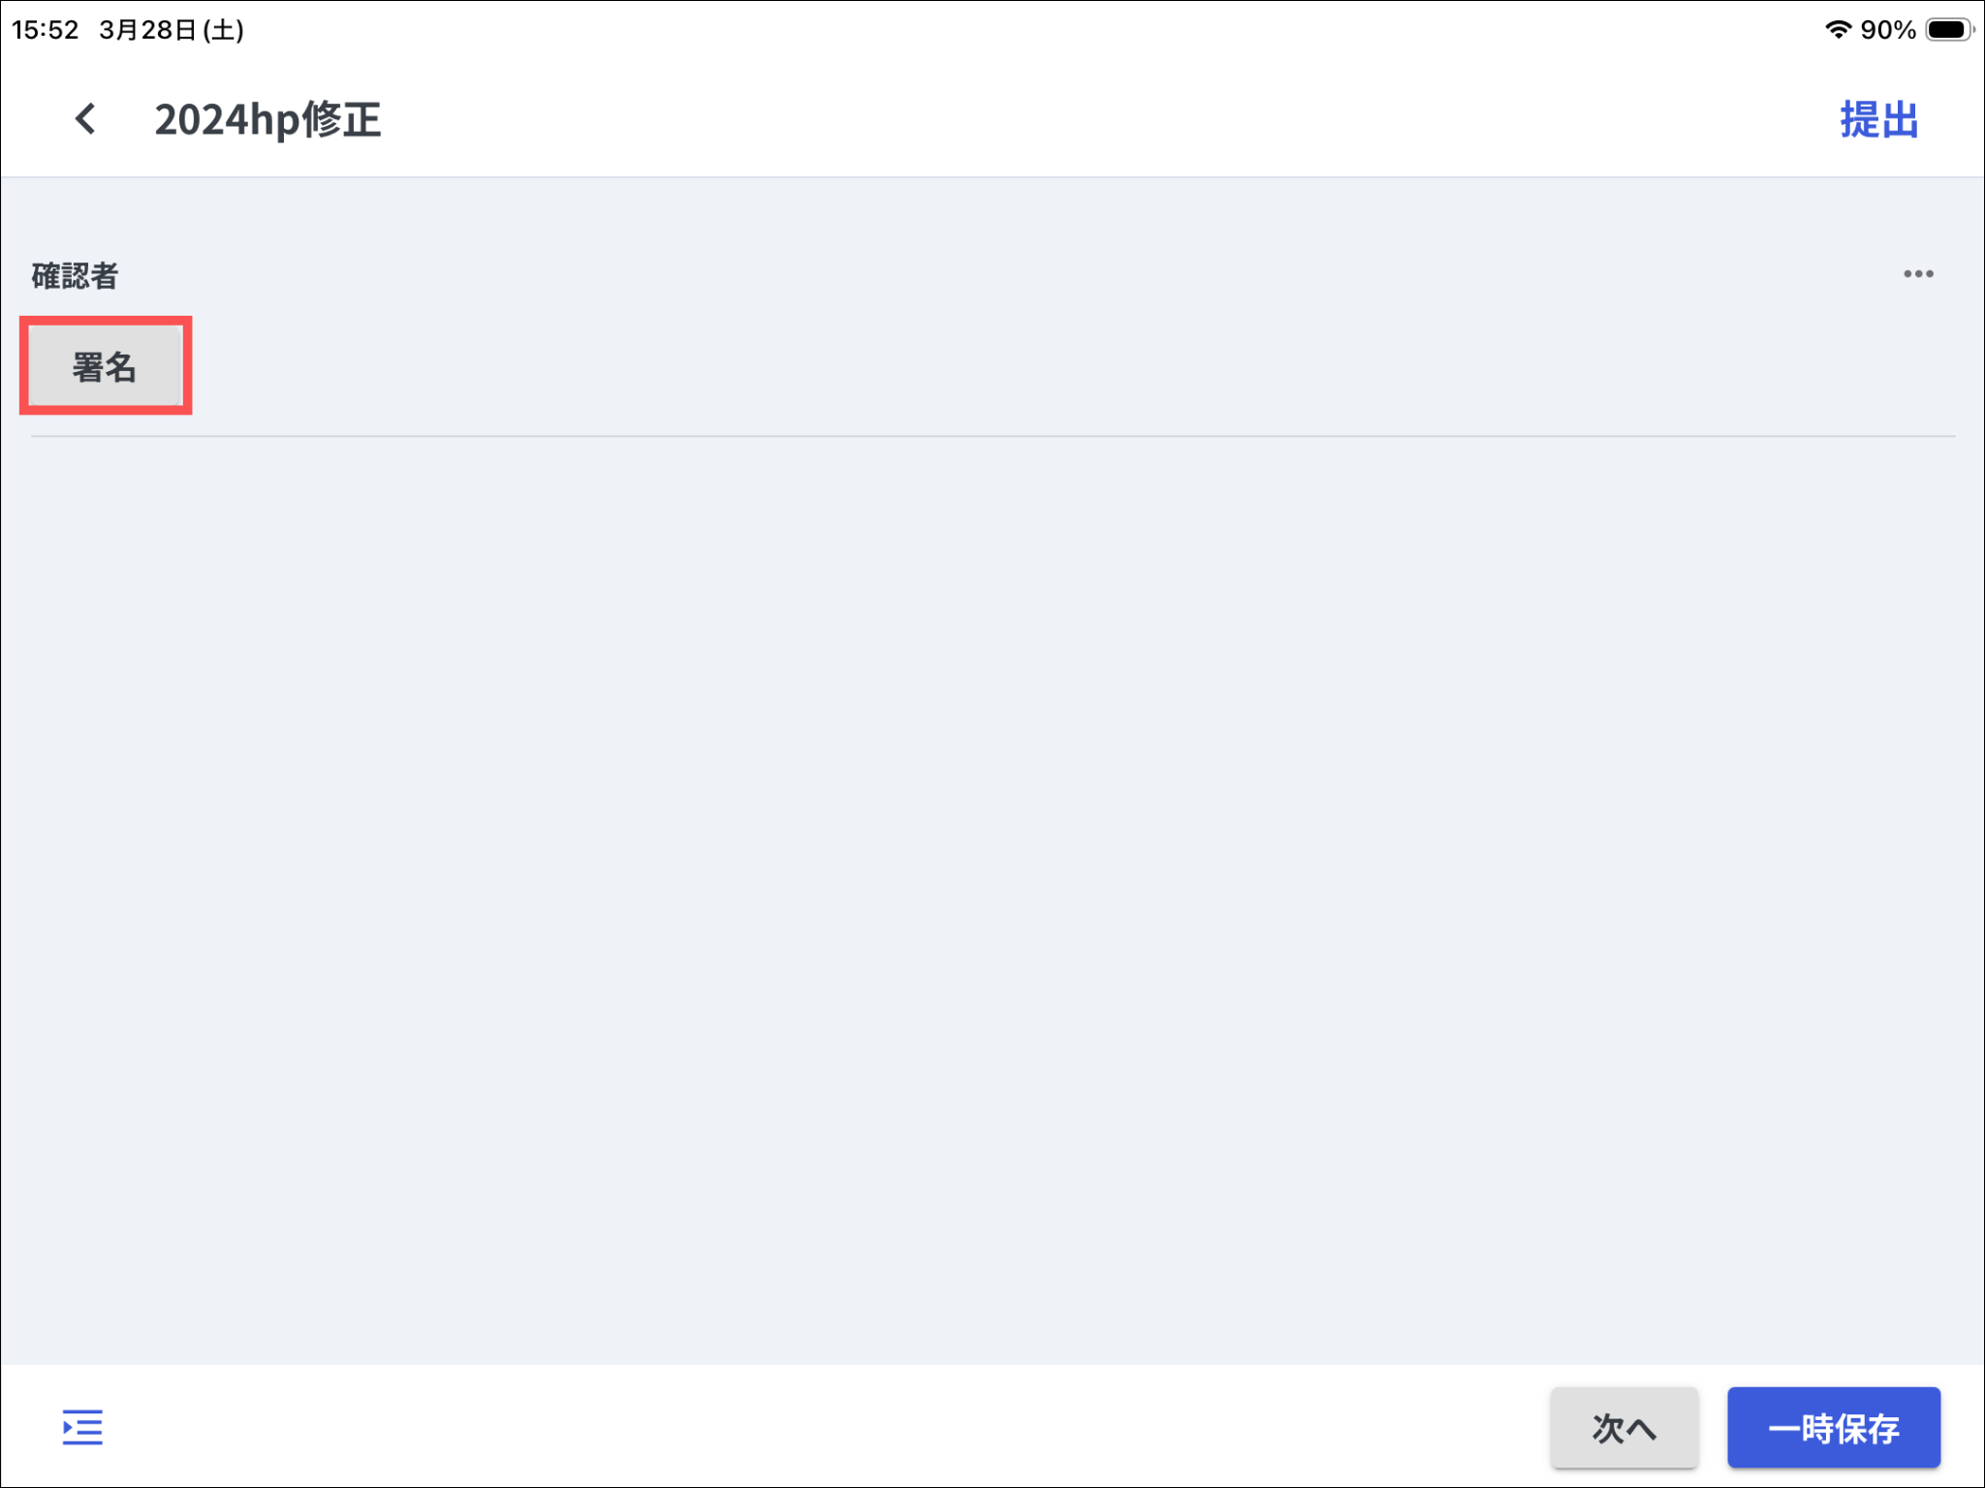Save temporarily with the 一時保存 button
The image size is (1985, 1488).
[1833, 1428]
